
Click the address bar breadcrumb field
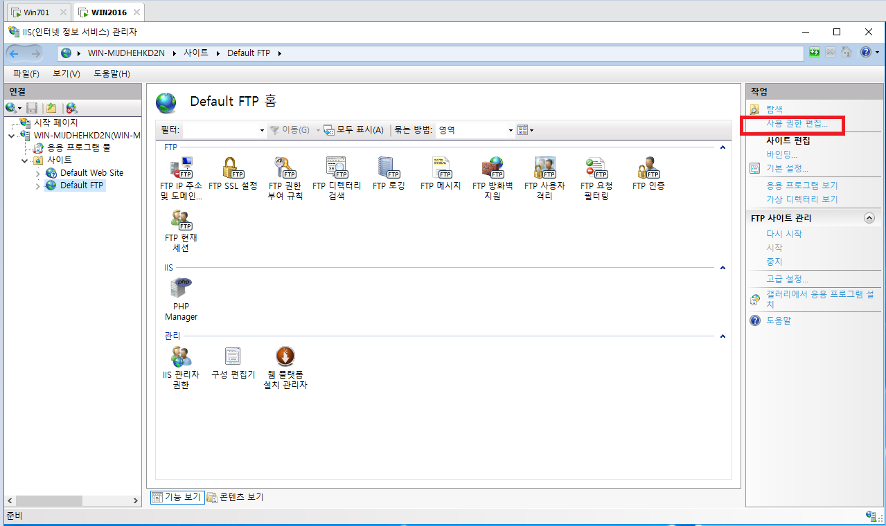tap(429, 53)
